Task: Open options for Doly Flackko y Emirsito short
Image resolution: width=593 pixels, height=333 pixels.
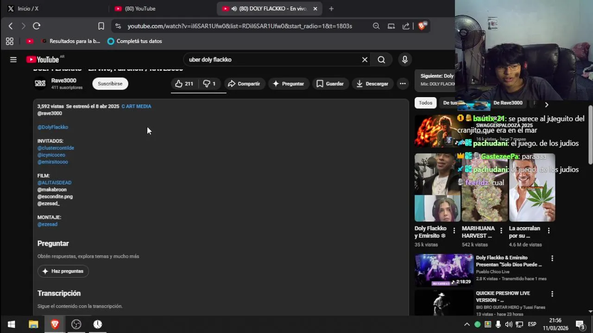Action: (454, 230)
